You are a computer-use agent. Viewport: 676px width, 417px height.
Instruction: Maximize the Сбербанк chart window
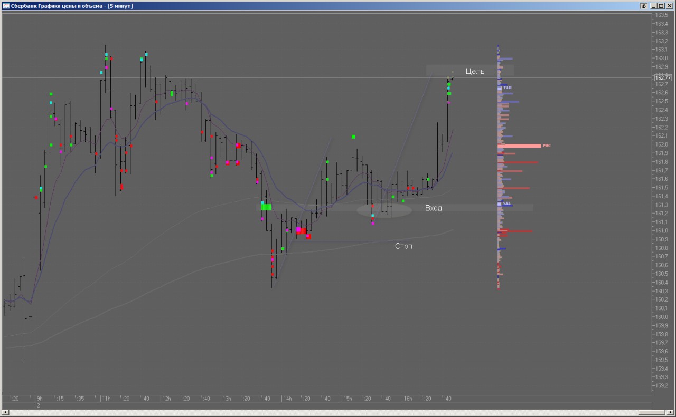(661, 6)
